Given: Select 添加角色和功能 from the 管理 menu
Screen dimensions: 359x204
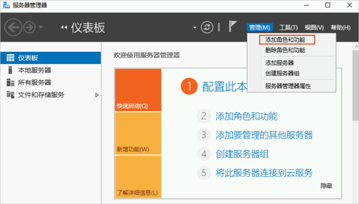Looking at the screenshot, I should point(285,40).
